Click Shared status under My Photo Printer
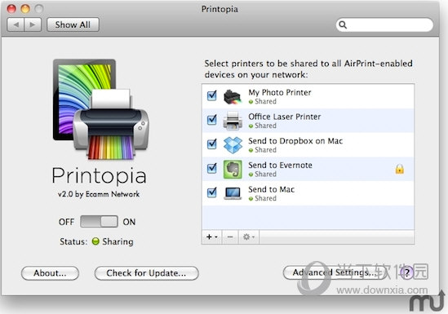Viewport: 448px width, 314px height. point(265,101)
